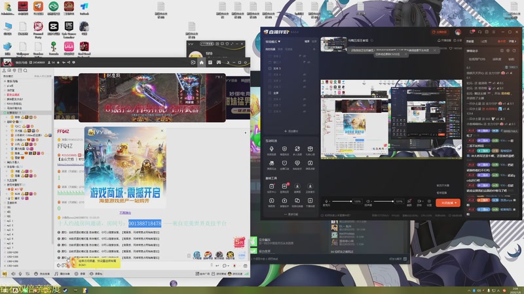Click the microphone icon under 互动玩法
Image resolution: width=524 pixels, height=294 pixels.
(271, 150)
